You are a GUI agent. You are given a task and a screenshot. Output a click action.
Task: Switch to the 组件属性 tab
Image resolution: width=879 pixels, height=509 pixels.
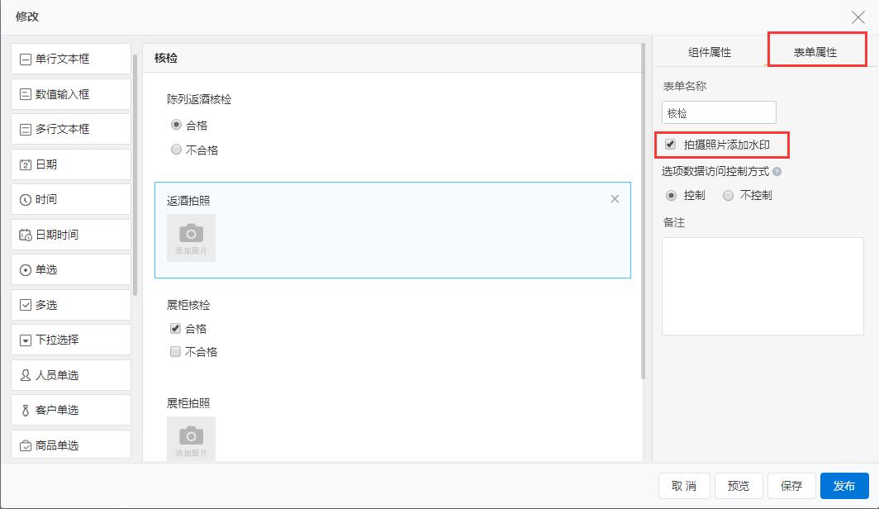[x=710, y=52]
